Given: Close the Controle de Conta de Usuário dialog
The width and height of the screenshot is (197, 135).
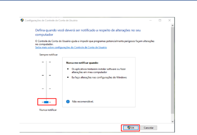Looking at the screenshot, I should (169, 20).
